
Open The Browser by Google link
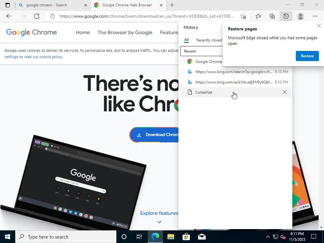point(125,33)
